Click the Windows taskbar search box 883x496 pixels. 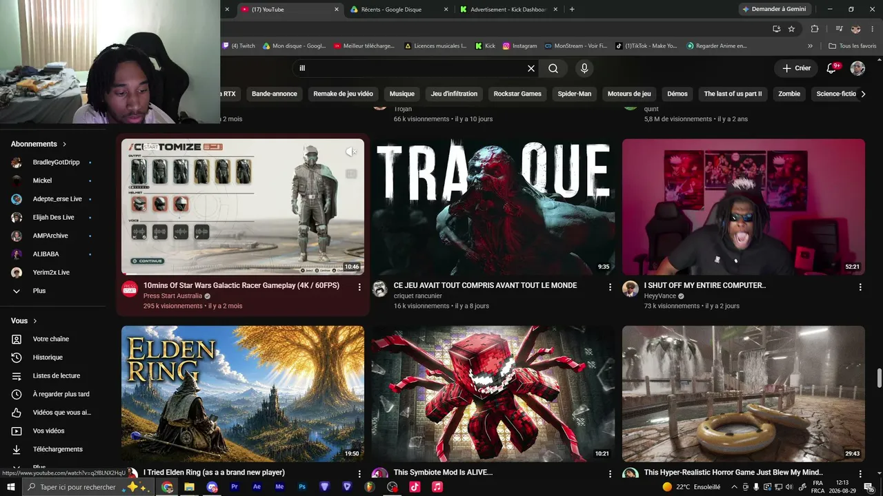point(87,487)
